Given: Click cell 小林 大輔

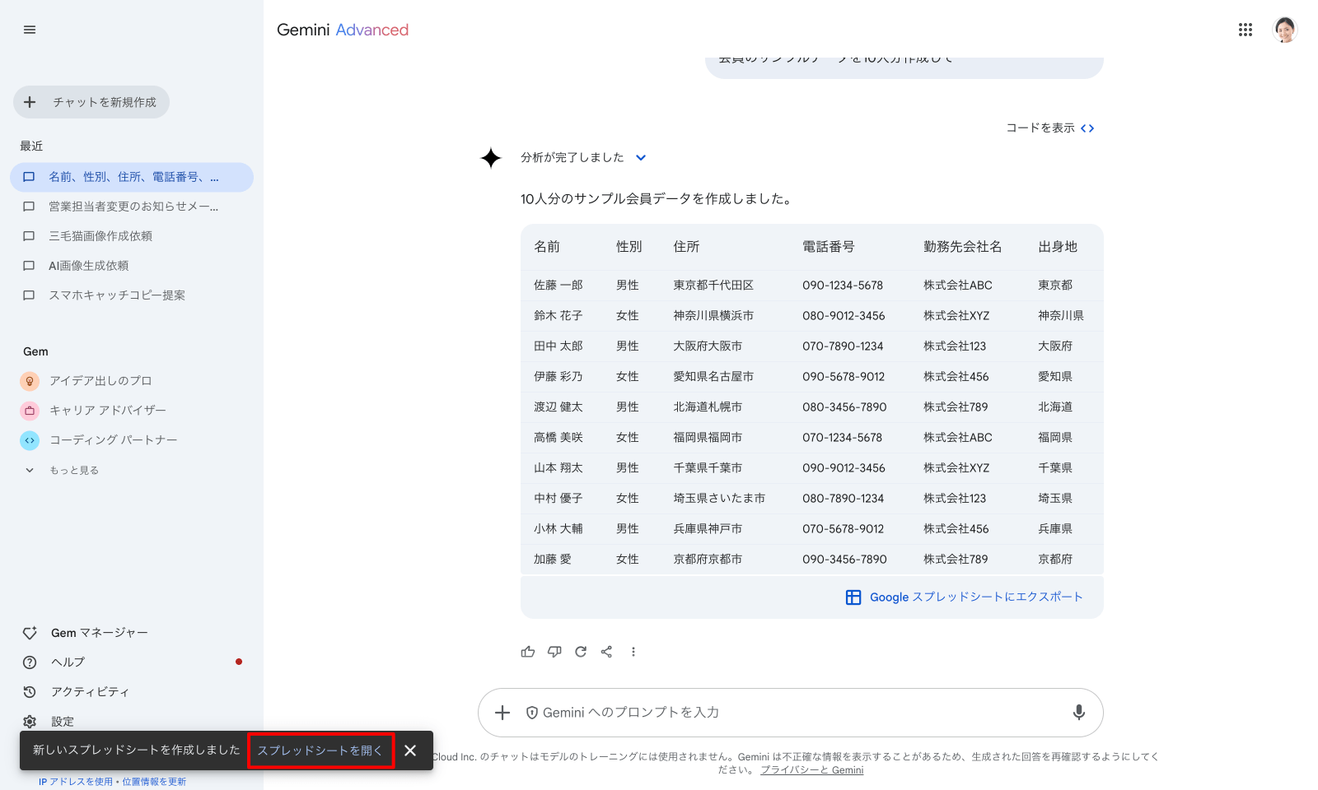Looking at the screenshot, I should click(x=559, y=529).
